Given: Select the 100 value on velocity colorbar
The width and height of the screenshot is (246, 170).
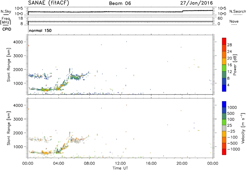Looking at the screenshot, I should (231, 119).
